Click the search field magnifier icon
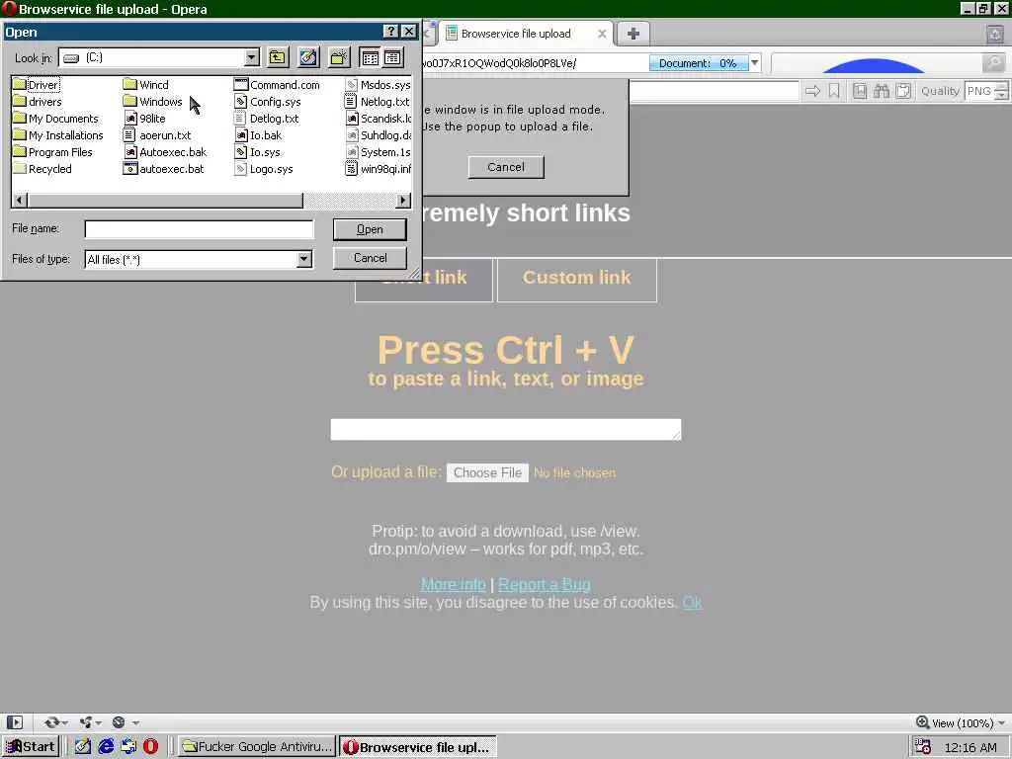 [994, 62]
